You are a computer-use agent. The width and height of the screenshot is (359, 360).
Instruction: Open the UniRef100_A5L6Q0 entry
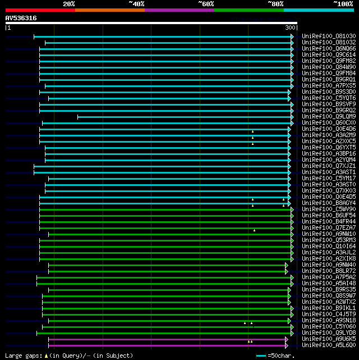[x=329, y=345]
